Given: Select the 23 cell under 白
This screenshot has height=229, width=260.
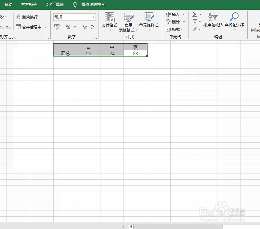Looking at the screenshot, I should [x=88, y=53].
